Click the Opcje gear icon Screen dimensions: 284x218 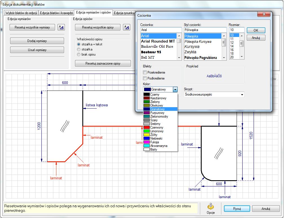210,206
